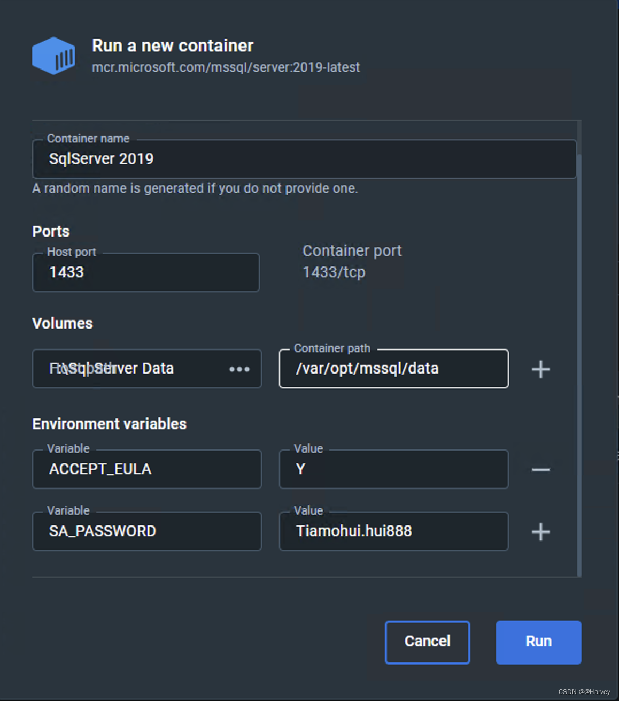Add environment variable plus icon by SA_PASSWORD
Viewport: 619px width, 701px height.
(x=540, y=532)
